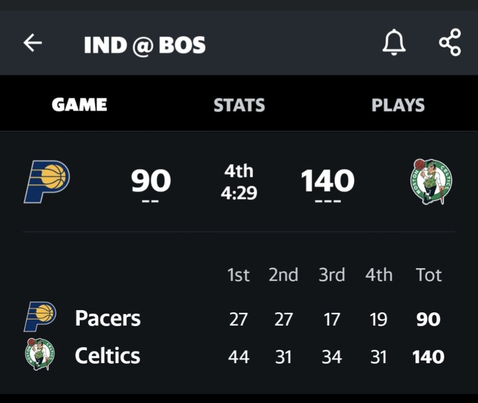Open the PLAYS tab
This screenshot has width=478, height=403.
[x=398, y=105]
